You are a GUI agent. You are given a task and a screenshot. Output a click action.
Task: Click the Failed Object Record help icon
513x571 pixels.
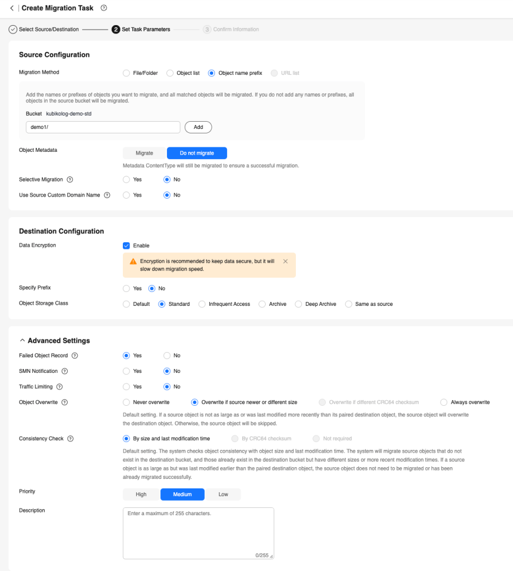click(75, 356)
